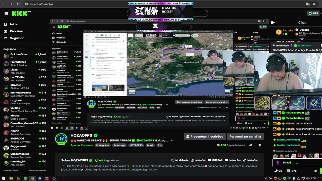The height and width of the screenshot is (181, 322).
Task: Open the browser translate icon
Action: click(308, 4)
